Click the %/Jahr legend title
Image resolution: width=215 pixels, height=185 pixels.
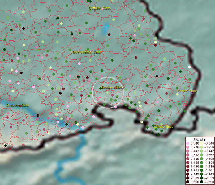click(x=200, y=139)
